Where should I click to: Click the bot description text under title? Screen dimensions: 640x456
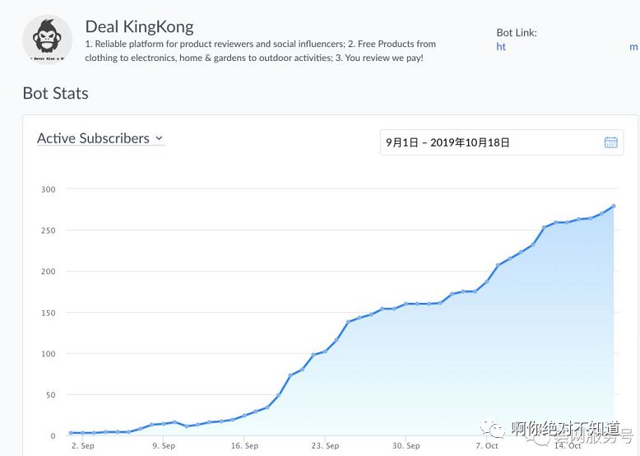pyautogui.click(x=260, y=51)
